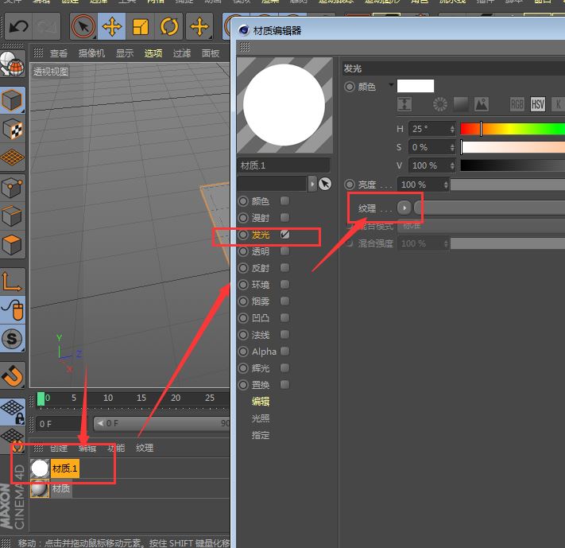The width and height of the screenshot is (565, 548).
Task: Click the Undo arrow in the toolbar
Action: tap(17, 27)
